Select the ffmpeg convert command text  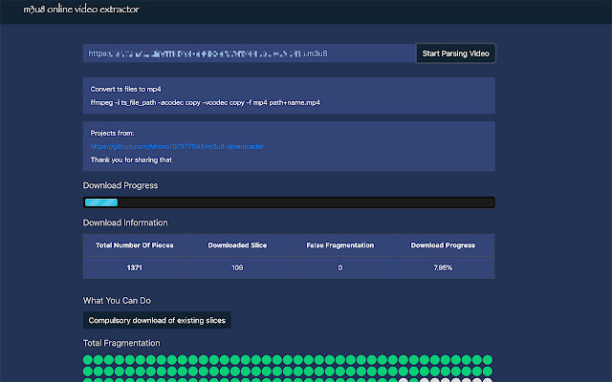206,102
